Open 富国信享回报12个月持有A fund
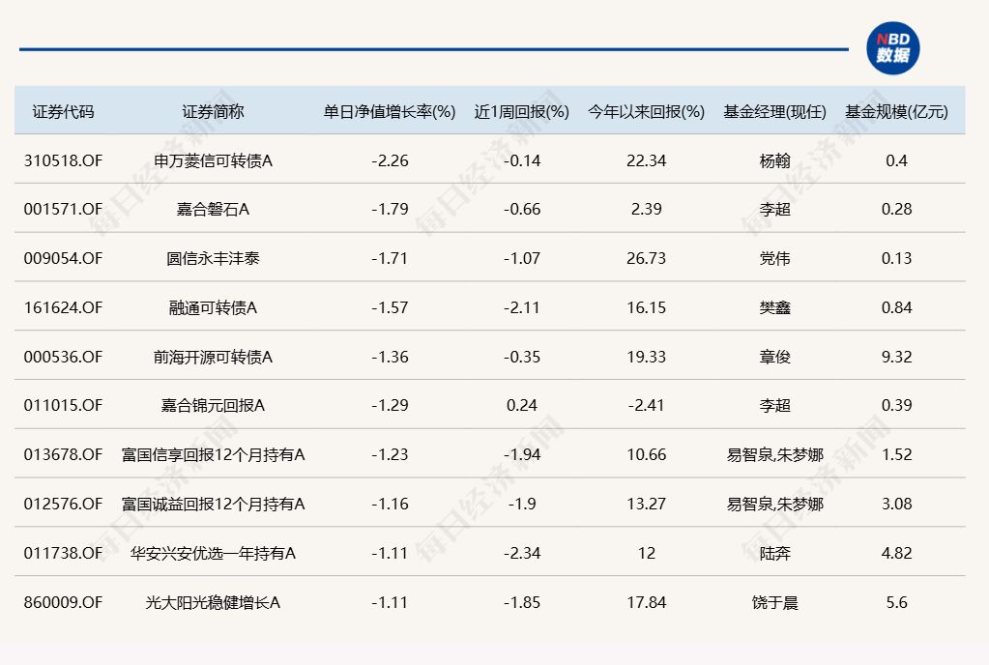 click(213, 454)
